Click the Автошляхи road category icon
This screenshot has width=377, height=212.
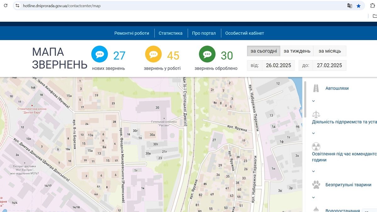click(x=316, y=88)
